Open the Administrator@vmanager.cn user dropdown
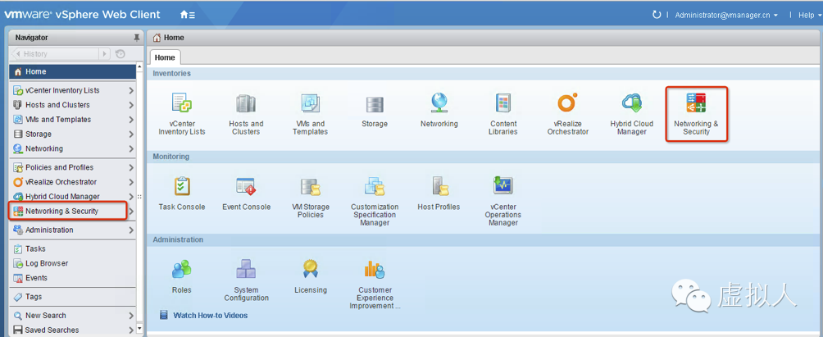 [726, 16]
